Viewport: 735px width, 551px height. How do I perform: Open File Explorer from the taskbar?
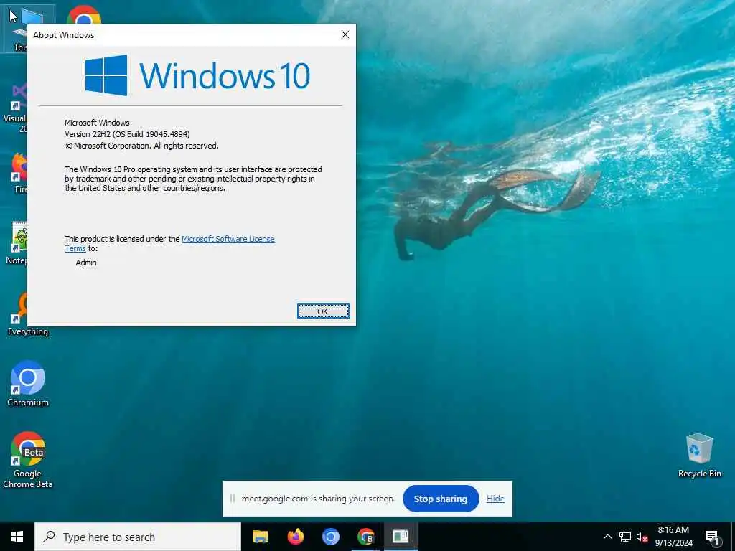(260, 537)
